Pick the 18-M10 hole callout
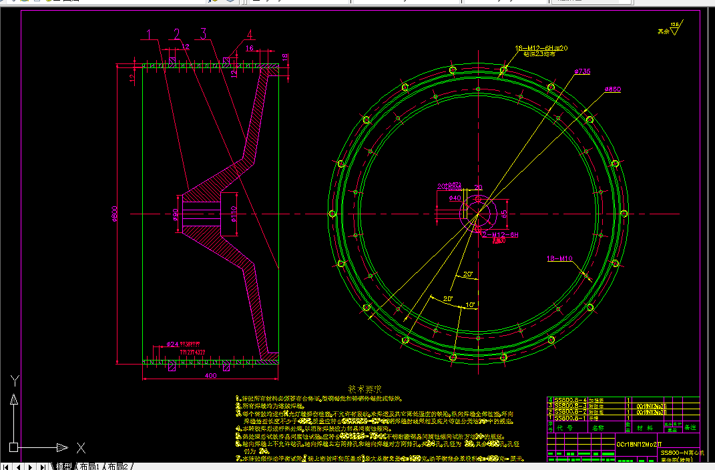This screenshot has height=470, width=715. [559, 258]
